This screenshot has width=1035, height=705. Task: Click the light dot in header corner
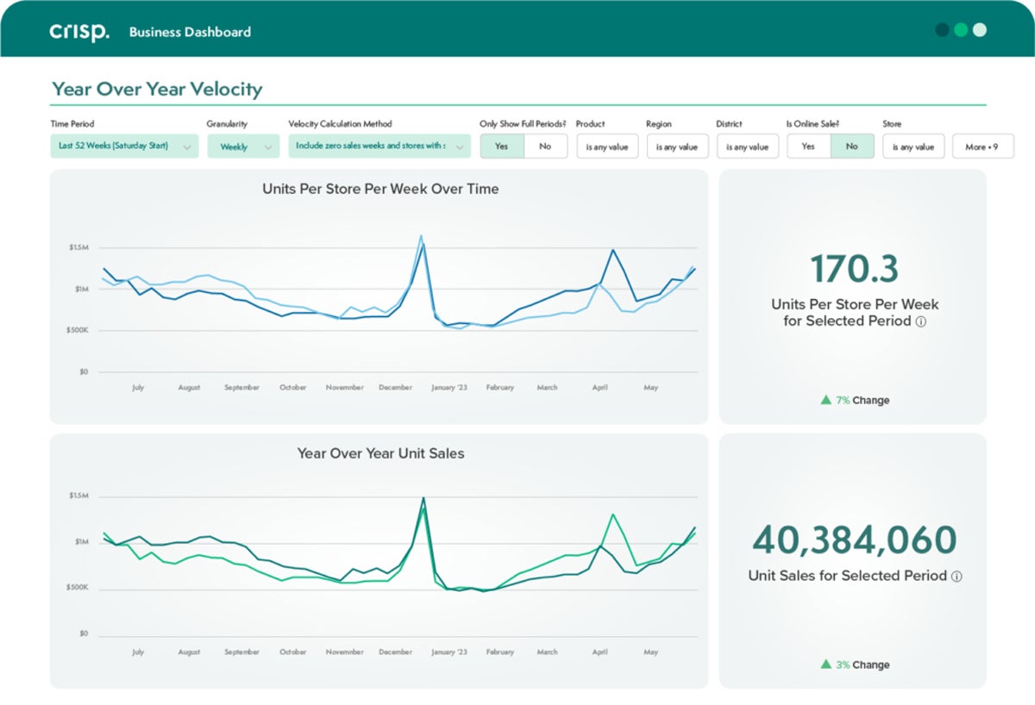(x=980, y=30)
